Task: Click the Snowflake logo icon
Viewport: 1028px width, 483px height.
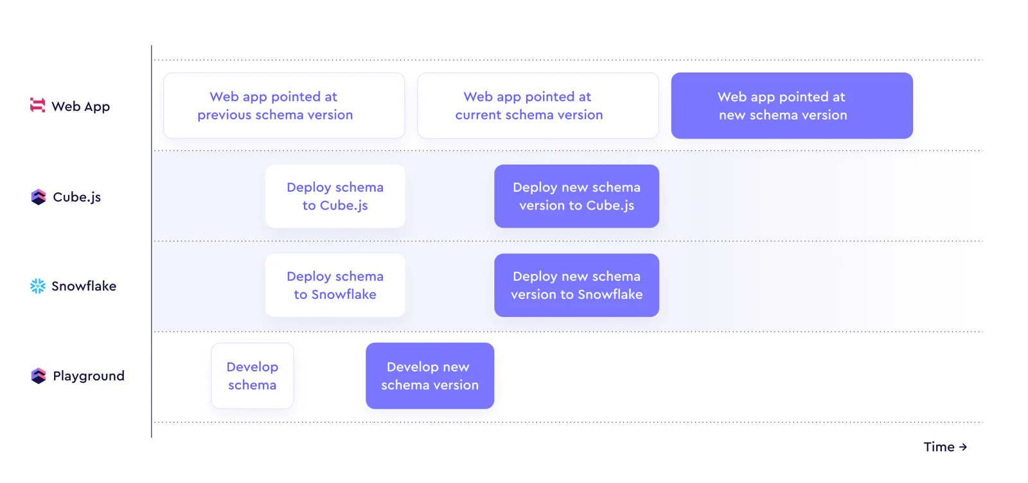Action: 38,286
